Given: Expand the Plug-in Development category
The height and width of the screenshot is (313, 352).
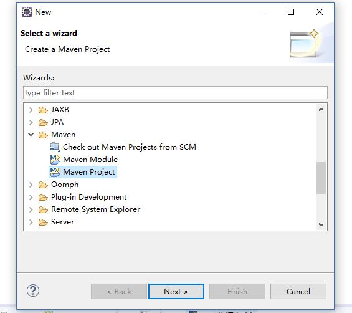Looking at the screenshot, I should click(x=31, y=197).
